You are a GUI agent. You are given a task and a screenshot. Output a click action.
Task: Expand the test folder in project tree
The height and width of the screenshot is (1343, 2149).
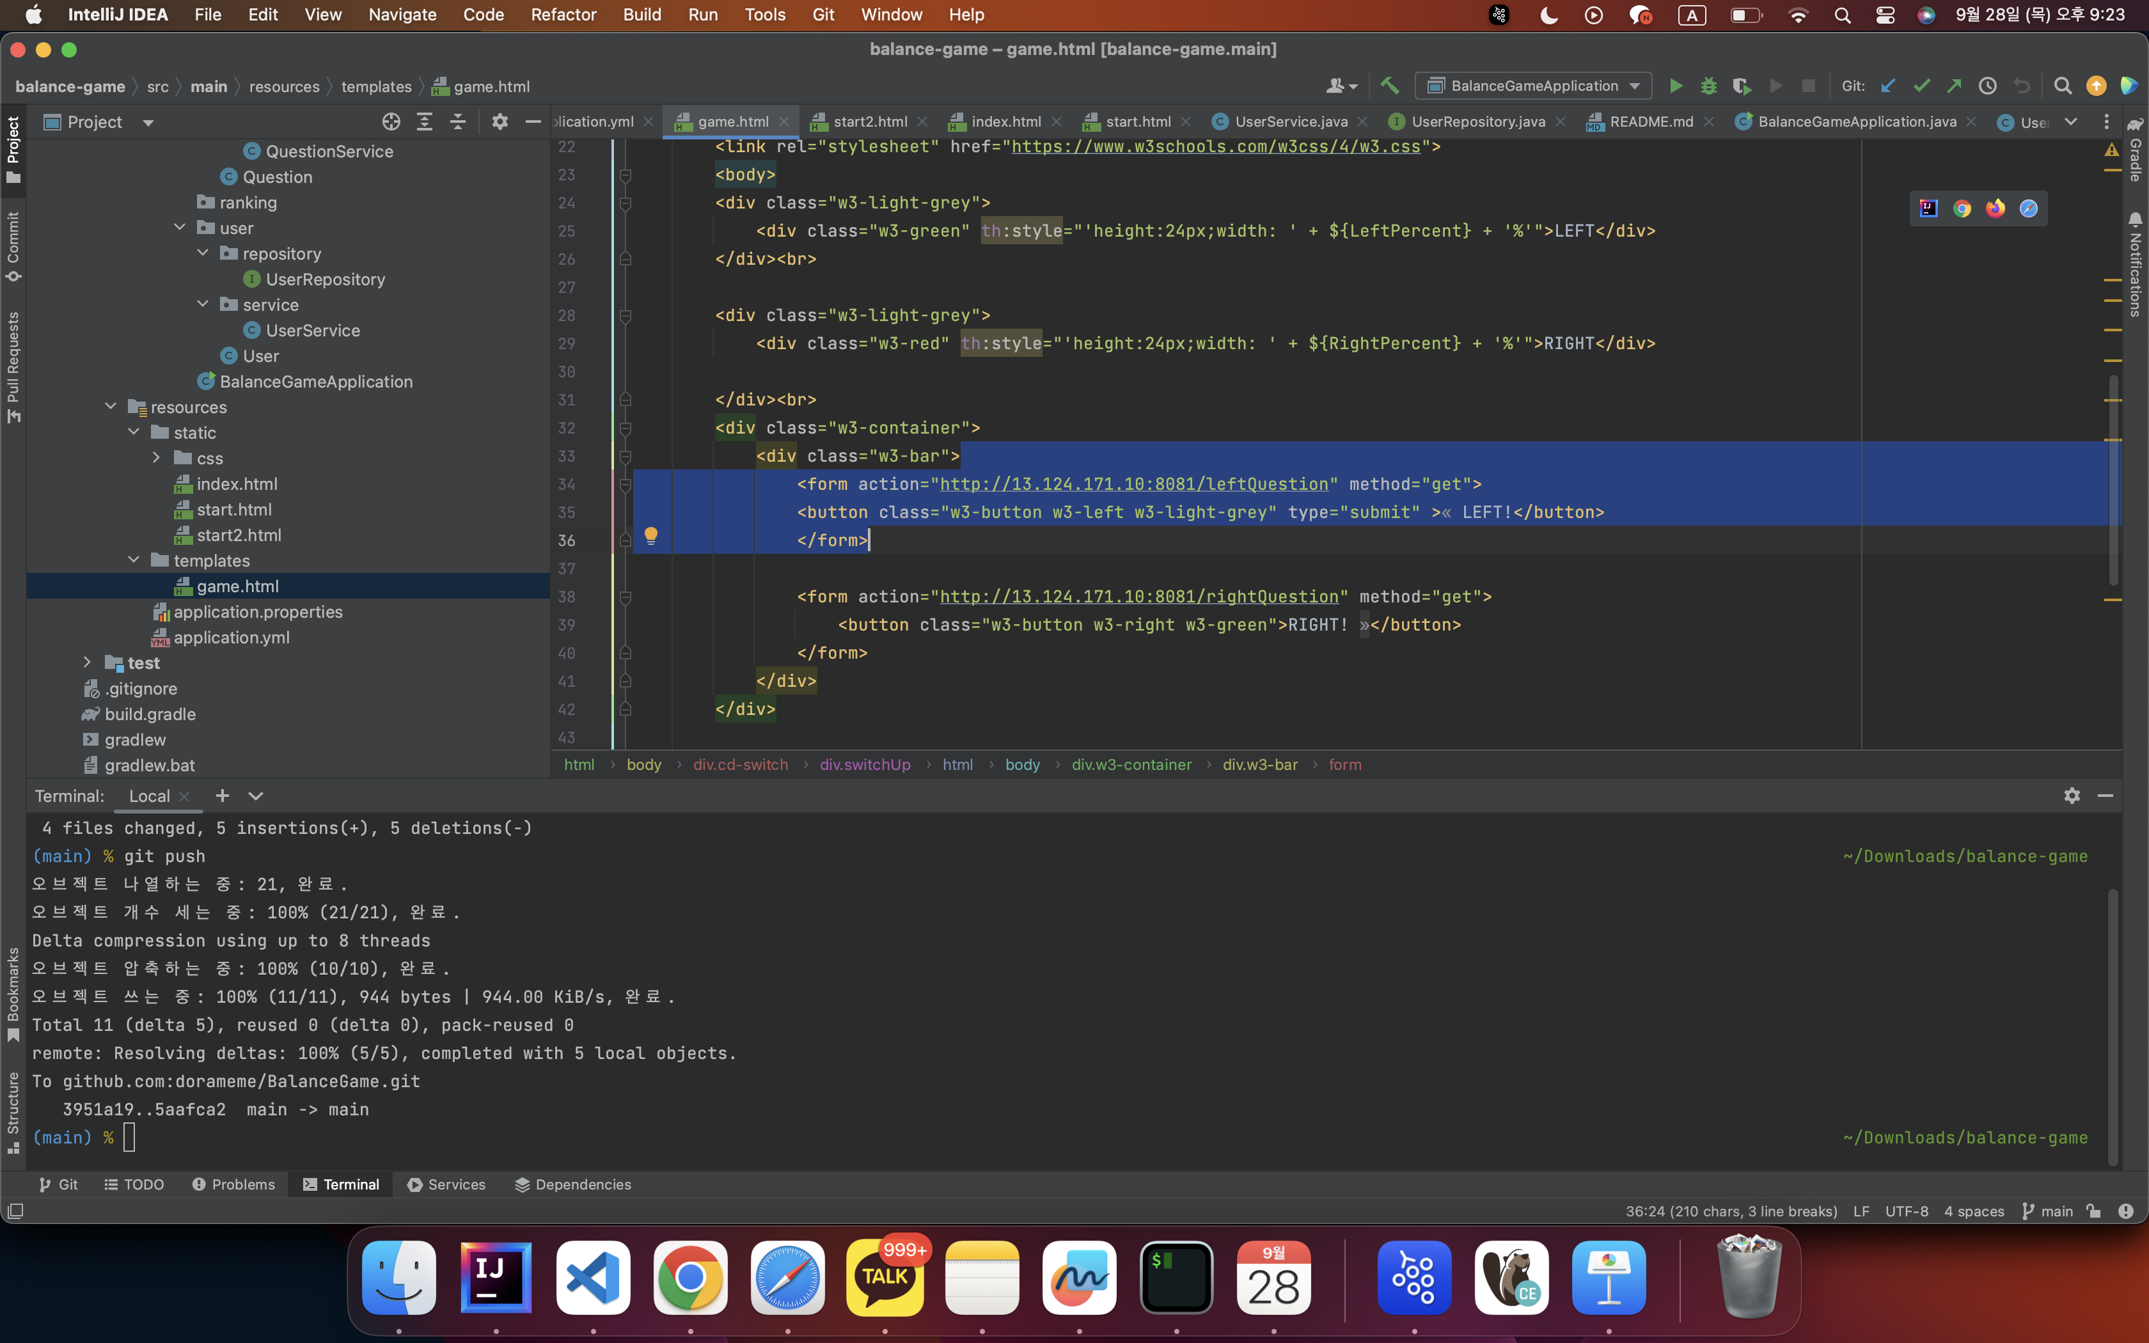88,662
